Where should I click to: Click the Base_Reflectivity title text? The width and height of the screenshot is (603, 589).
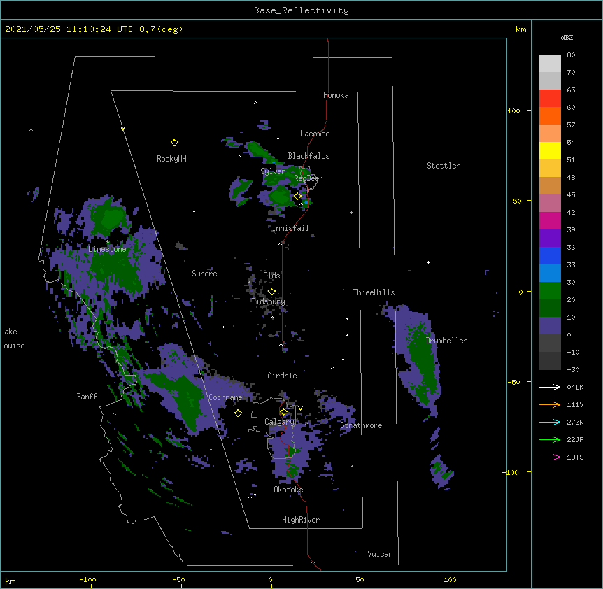301,10
